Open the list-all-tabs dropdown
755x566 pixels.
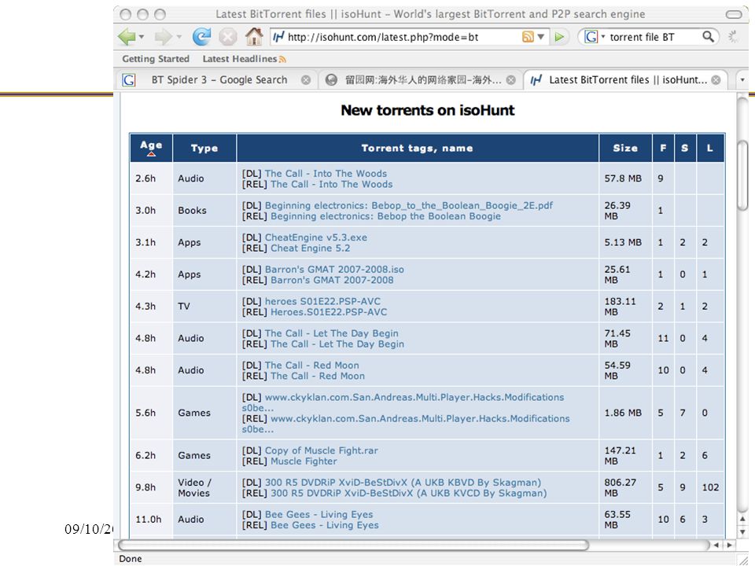(x=742, y=80)
